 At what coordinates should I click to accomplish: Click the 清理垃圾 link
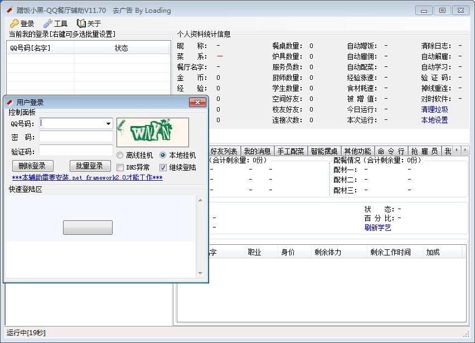[x=434, y=109]
